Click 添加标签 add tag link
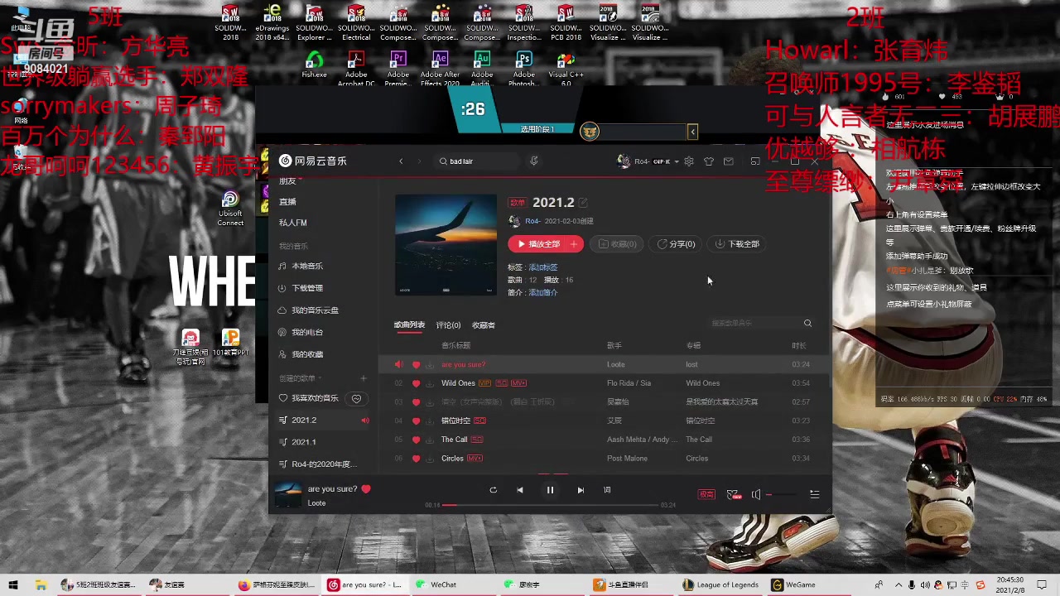This screenshot has width=1060, height=596. [543, 267]
